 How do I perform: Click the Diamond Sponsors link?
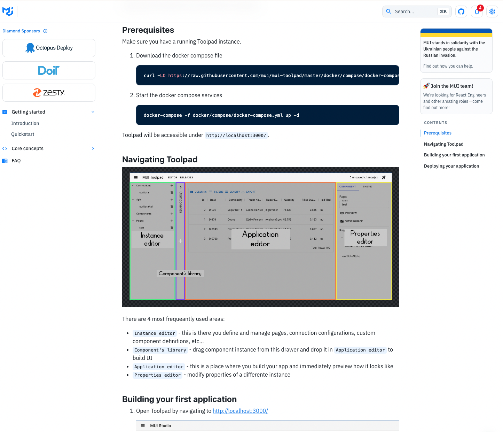pyautogui.click(x=21, y=31)
